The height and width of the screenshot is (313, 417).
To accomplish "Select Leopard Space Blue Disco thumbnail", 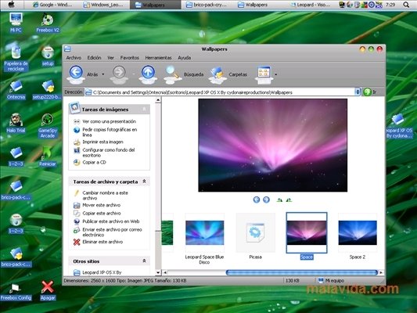I will point(204,232).
